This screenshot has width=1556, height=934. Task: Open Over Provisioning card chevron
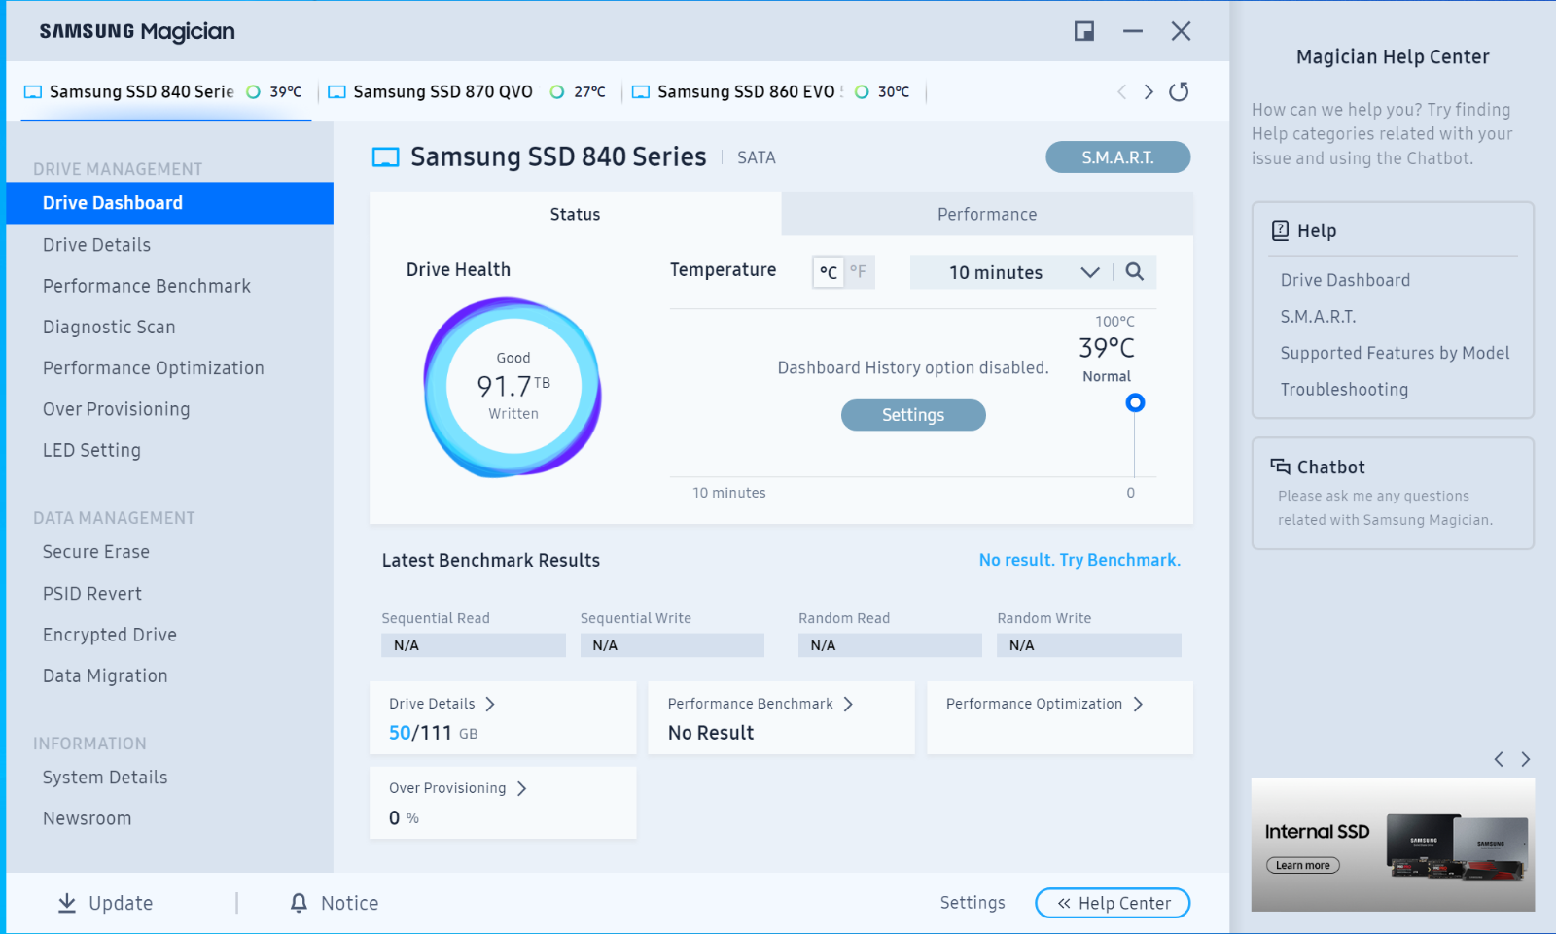pos(522,788)
